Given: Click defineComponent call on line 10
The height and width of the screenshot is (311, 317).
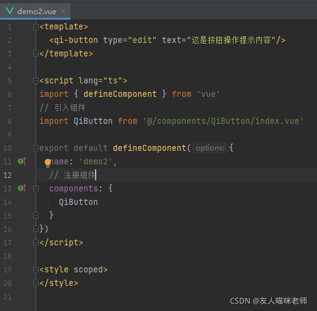Looking at the screenshot, I should [x=149, y=148].
